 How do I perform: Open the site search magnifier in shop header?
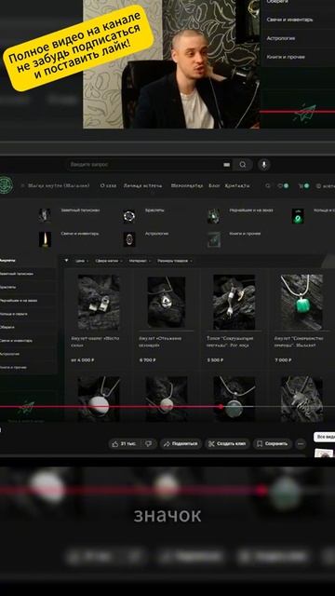click(x=268, y=186)
